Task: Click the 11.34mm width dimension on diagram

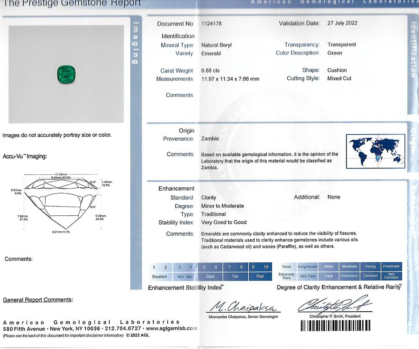Action: click(x=61, y=174)
